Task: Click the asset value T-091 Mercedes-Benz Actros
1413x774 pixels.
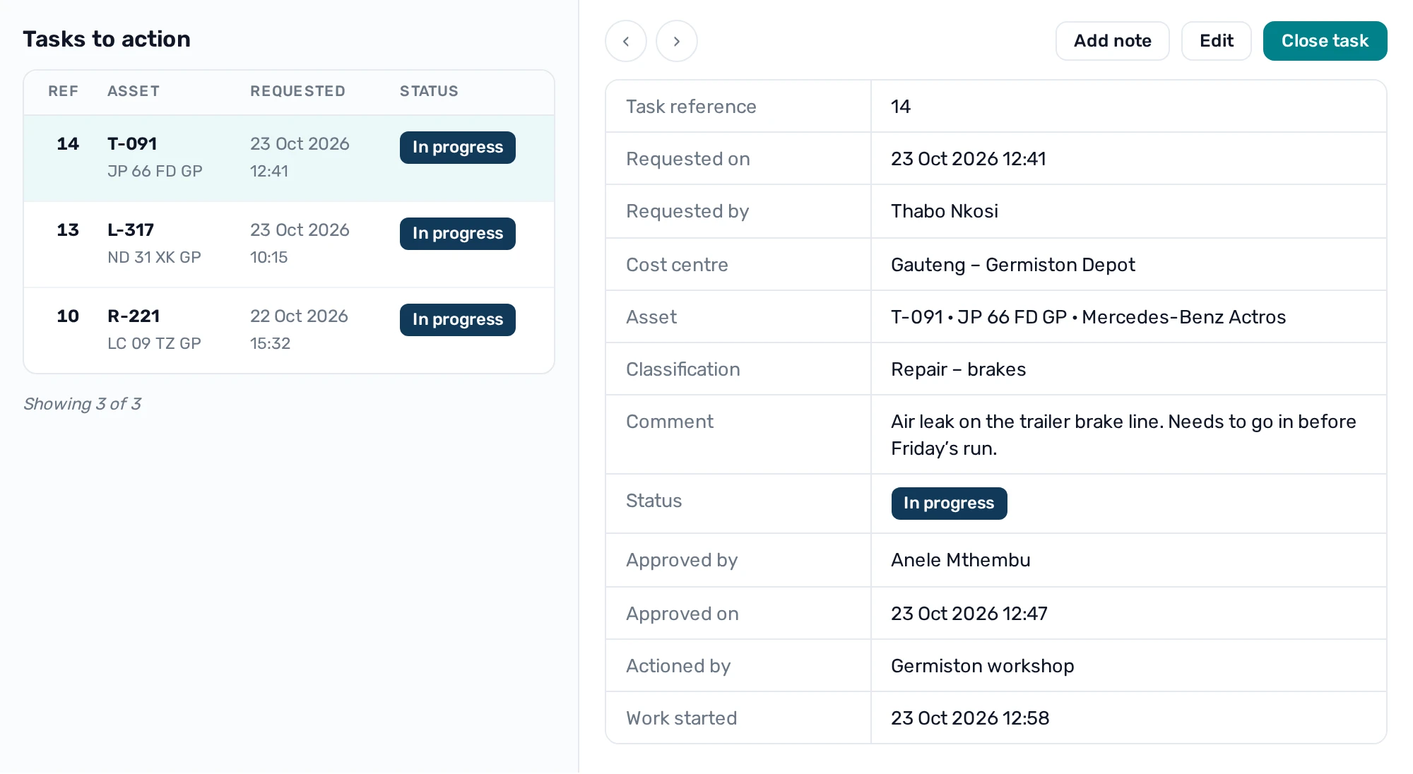Action: click(x=1088, y=317)
